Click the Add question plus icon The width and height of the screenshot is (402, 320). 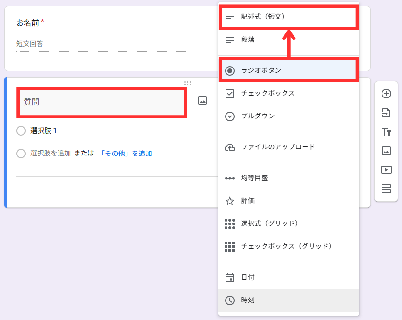(x=386, y=94)
